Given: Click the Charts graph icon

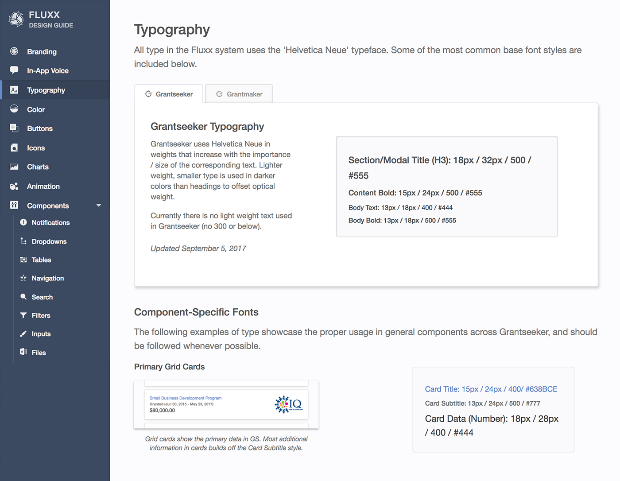Looking at the screenshot, I should tap(14, 167).
